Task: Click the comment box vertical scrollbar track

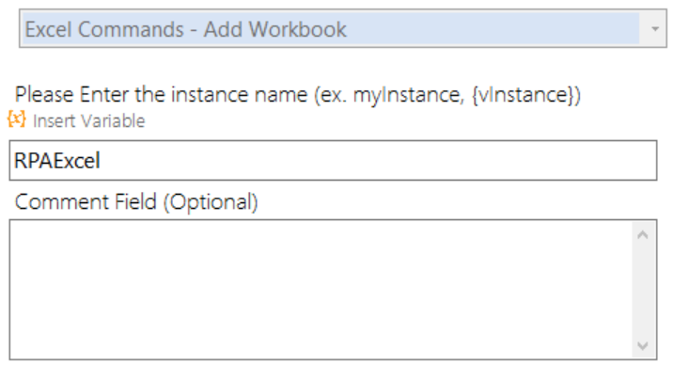Action: pyautogui.click(x=643, y=290)
